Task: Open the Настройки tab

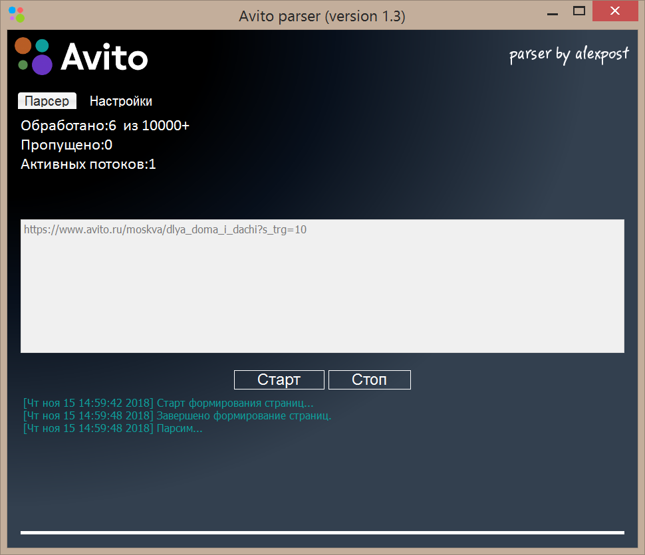Action: (121, 101)
